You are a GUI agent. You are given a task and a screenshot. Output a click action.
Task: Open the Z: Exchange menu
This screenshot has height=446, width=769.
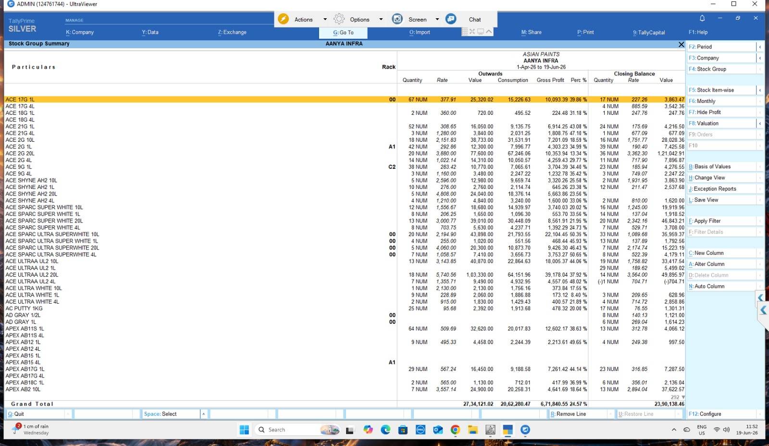pyautogui.click(x=232, y=32)
